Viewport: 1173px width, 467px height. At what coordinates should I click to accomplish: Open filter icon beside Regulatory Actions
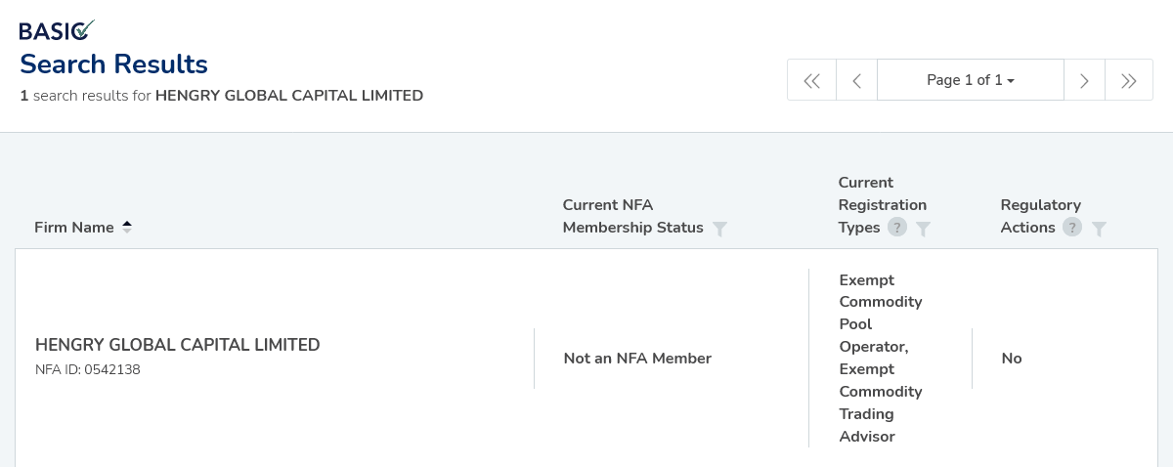pyautogui.click(x=1099, y=229)
